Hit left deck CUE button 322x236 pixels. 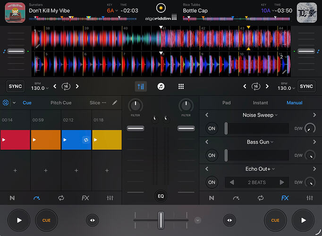(46, 220)
